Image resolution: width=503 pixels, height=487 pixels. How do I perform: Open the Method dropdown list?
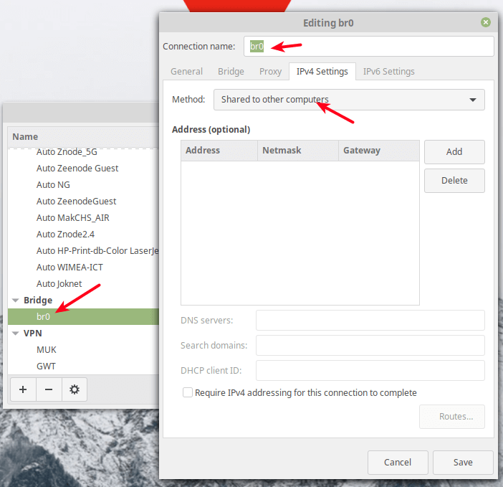click(x=349, y=100)
